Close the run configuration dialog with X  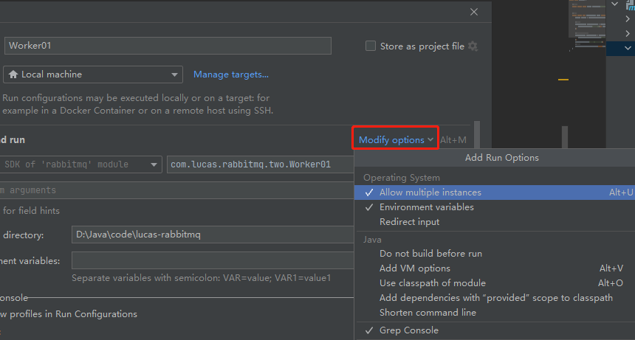474,12
